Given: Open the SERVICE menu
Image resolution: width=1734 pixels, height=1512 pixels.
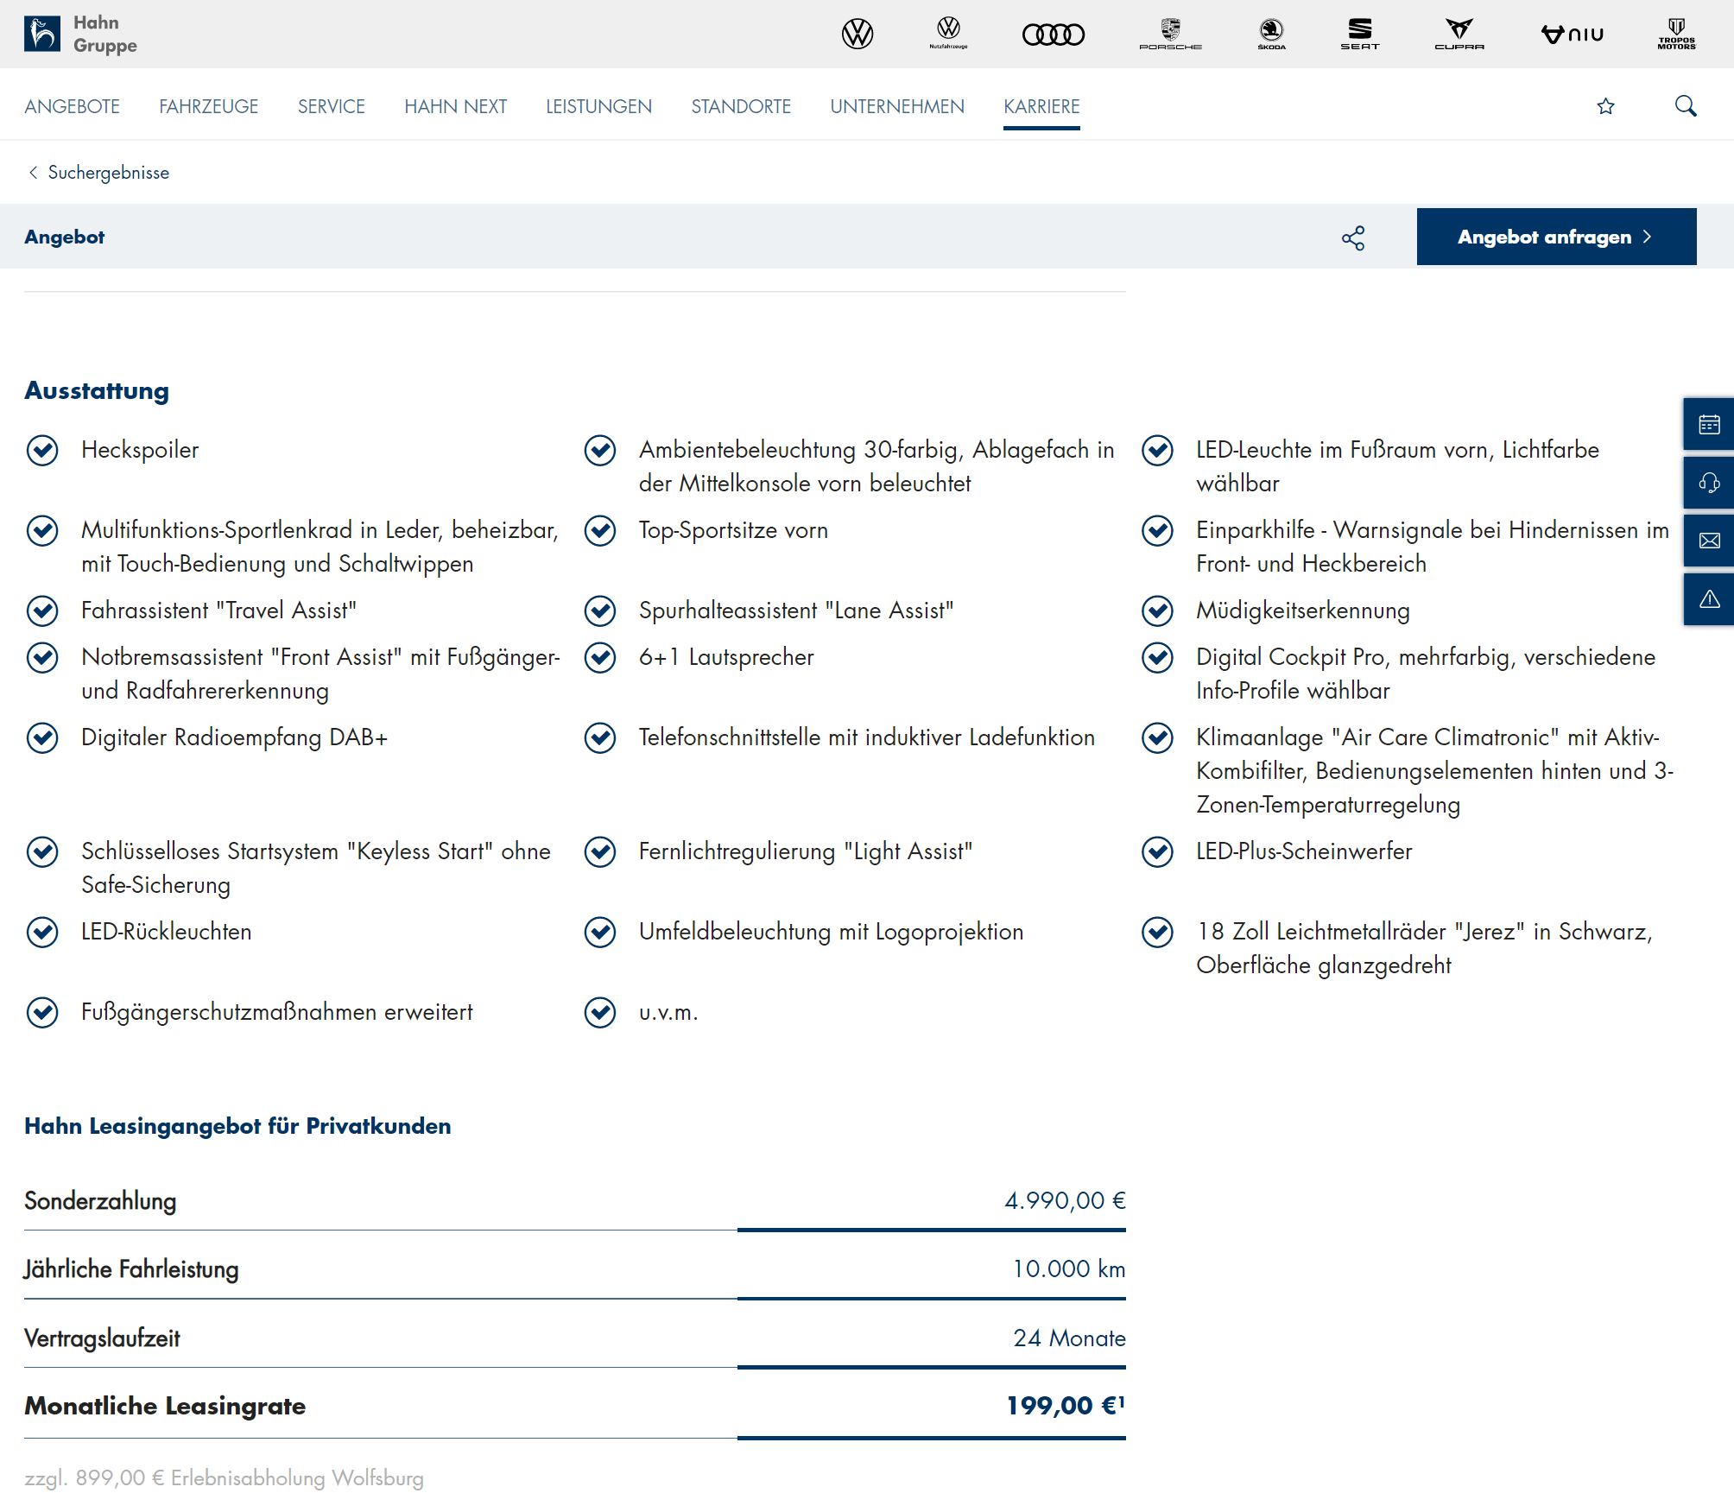Looking at the screenshot, I should click(332, 106).
